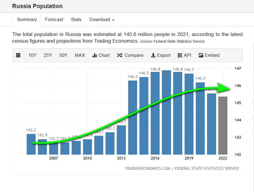The image size is (254, 192).
Task: Click the Compare shuffle arrows icon
Action: click(119, 55)
